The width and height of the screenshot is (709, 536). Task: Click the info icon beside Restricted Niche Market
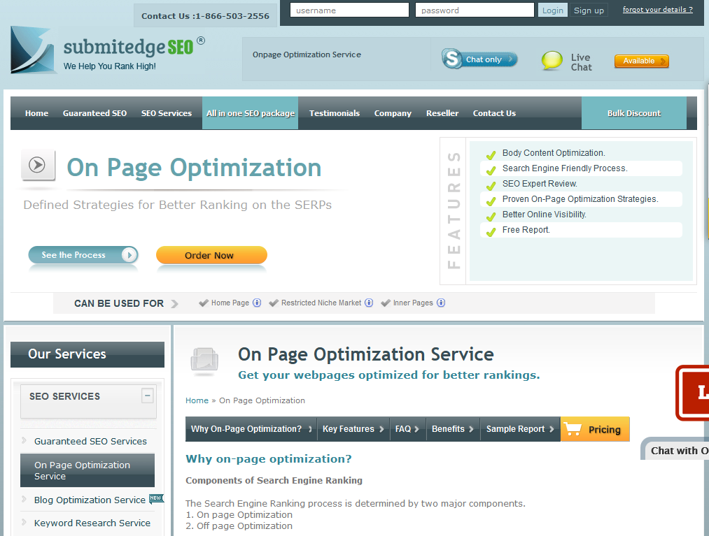(x=369, y=303)
